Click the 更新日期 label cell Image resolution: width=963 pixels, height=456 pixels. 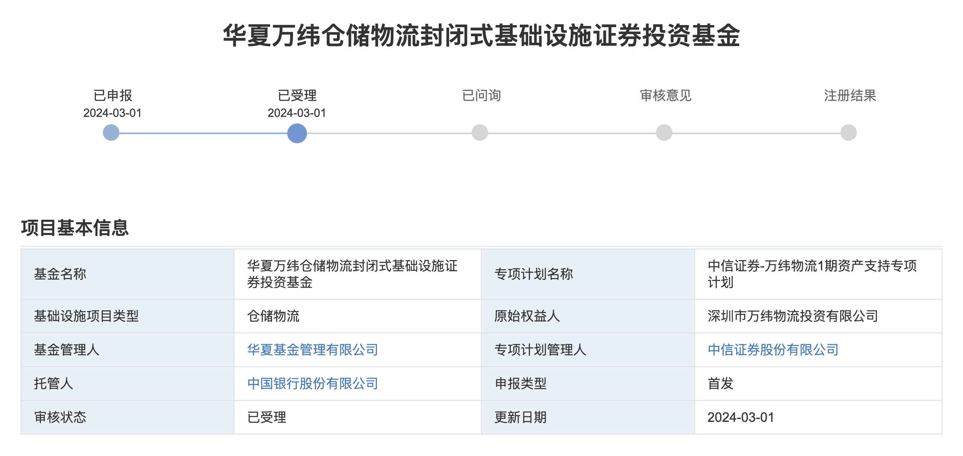588,417
